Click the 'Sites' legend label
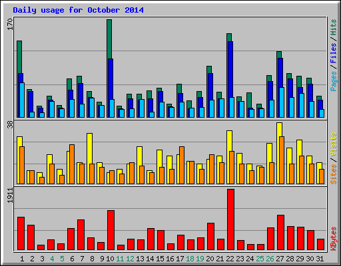Screen dimensions: 341x266 (334, 174)
